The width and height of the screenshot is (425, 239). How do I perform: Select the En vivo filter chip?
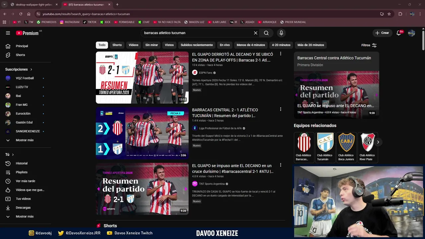click(x=224, y=45)
